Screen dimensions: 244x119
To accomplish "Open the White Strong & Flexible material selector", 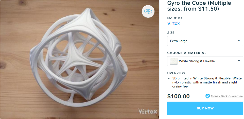I will click(x=205, y=61).
